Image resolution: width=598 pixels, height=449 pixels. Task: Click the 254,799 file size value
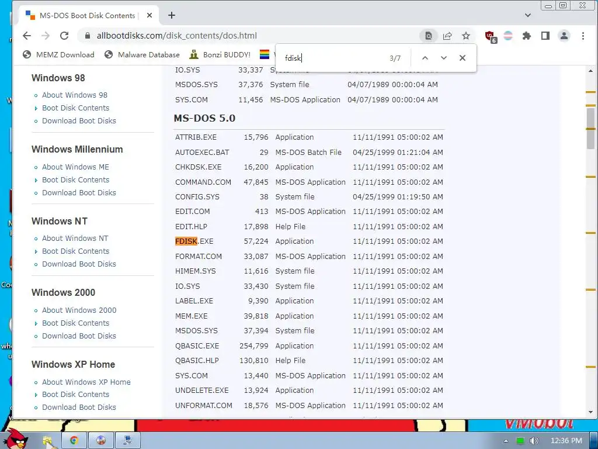[253, 346]
